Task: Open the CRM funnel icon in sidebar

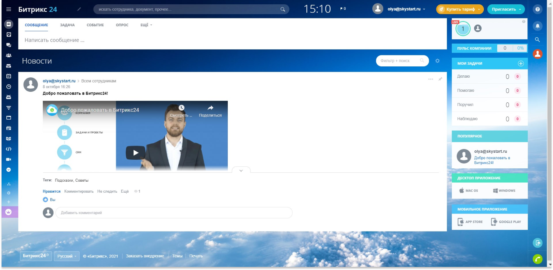Action: coord(9,108)
